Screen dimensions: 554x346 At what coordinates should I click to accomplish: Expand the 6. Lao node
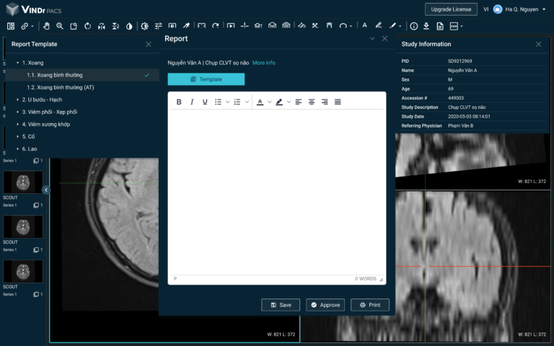pos(17,149)
